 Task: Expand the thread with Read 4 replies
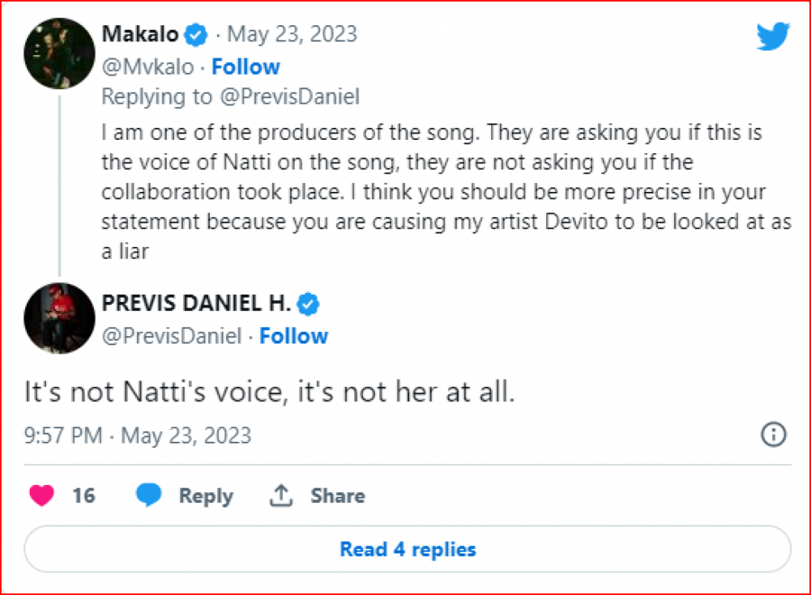tap(407, 548)
